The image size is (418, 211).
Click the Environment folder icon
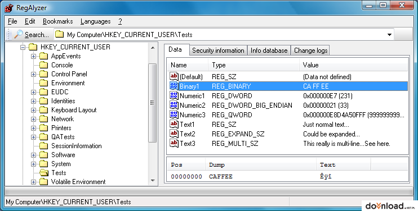point(44,83)
